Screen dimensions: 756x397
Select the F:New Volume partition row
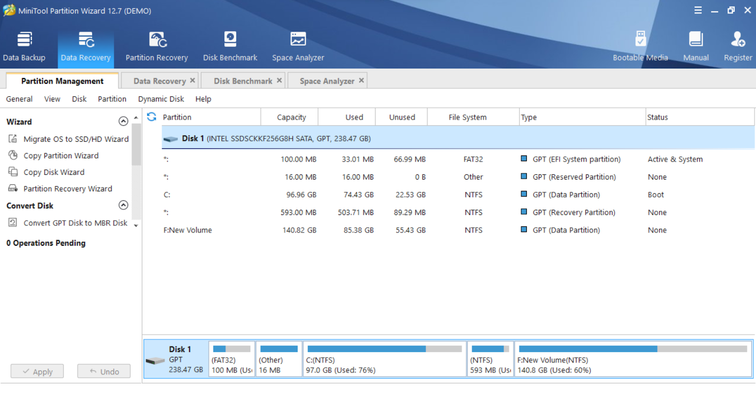(188, 230)
